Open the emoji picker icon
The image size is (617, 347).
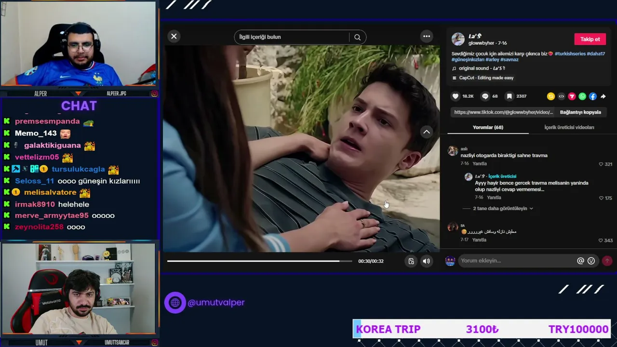[x=591, y=261]
